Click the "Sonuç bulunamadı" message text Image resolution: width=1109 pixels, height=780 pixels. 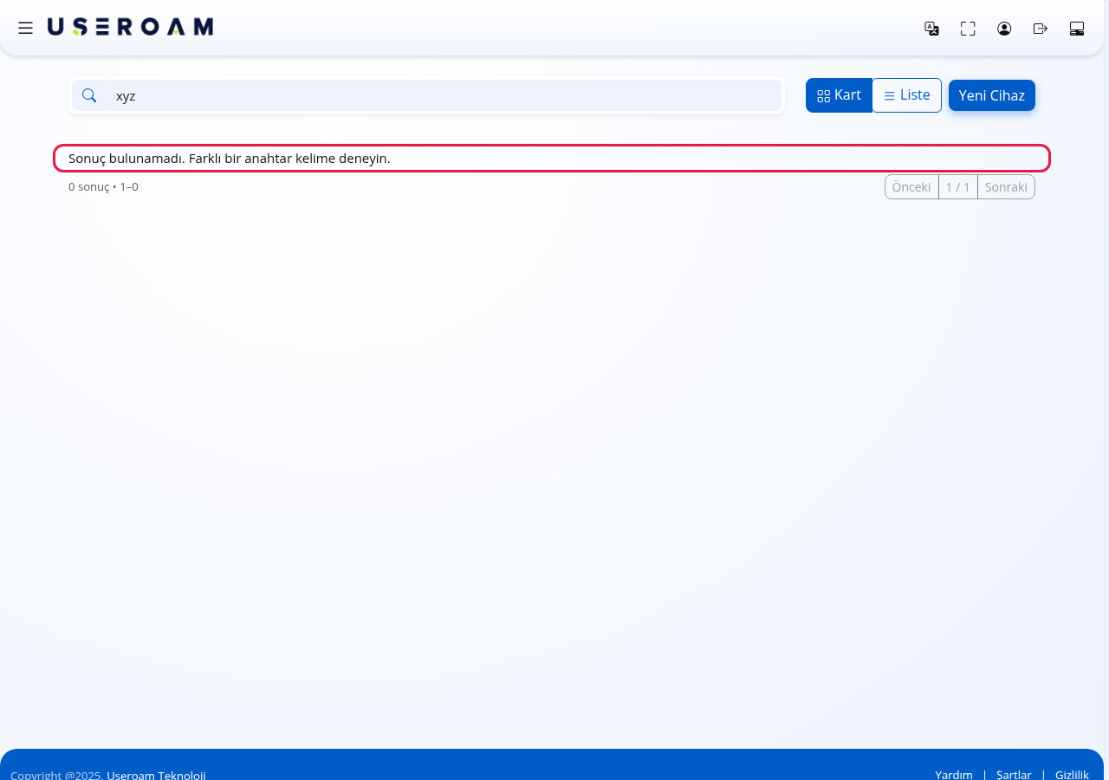click(230, 159)
